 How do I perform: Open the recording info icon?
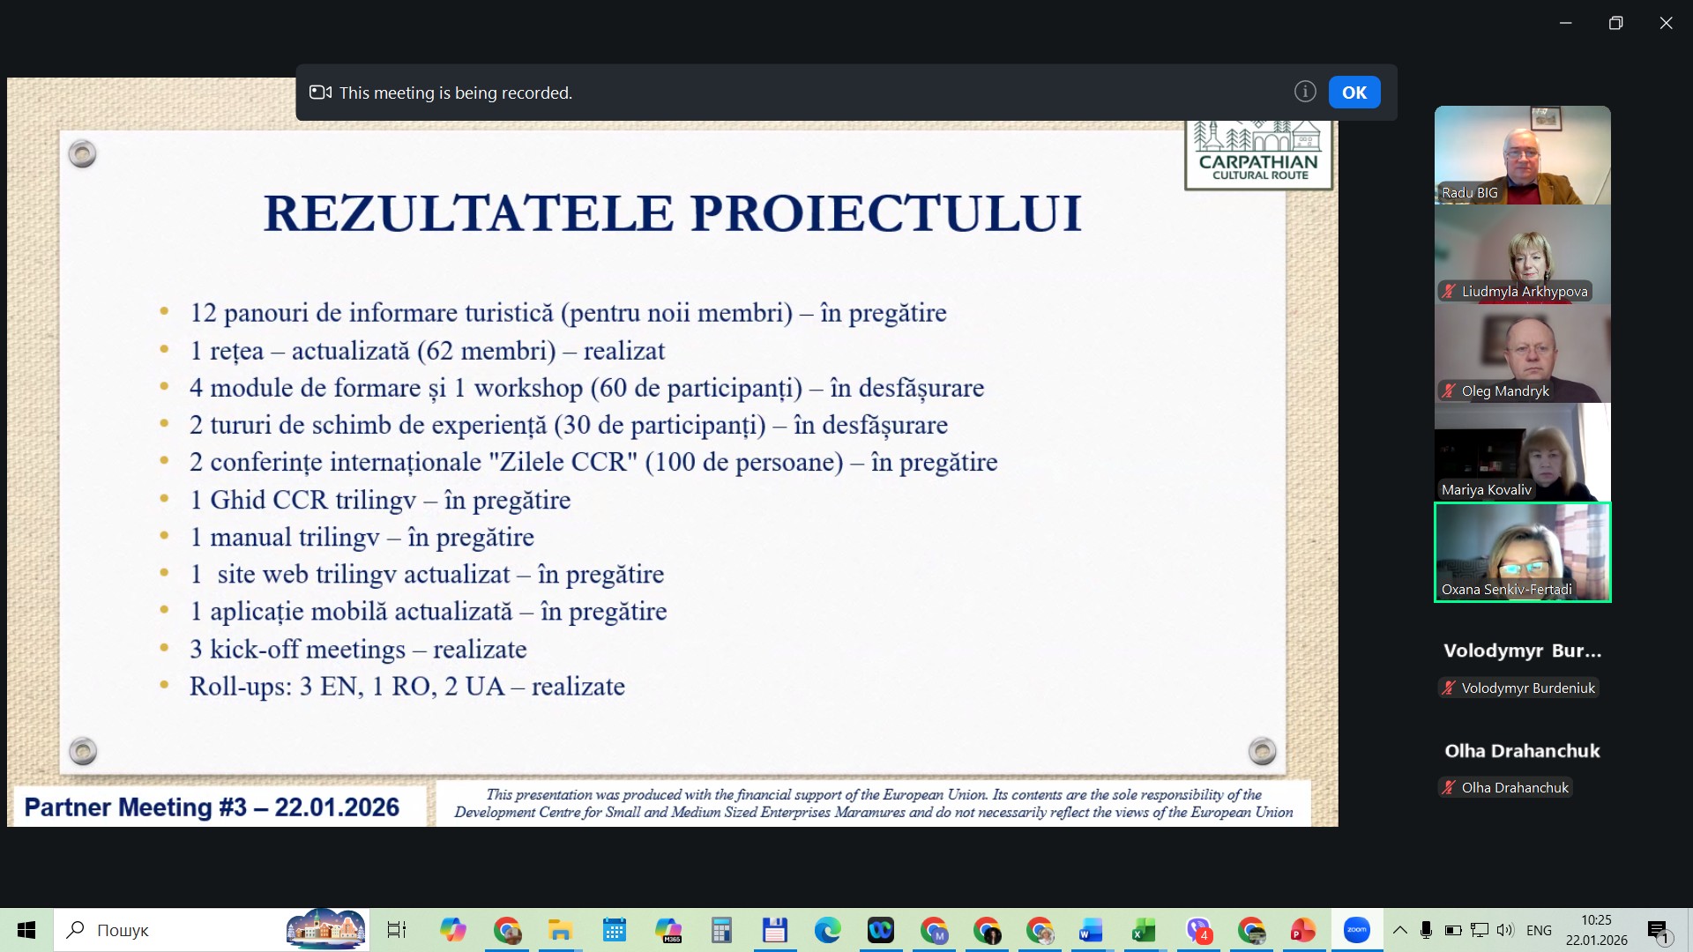[1305, 92]
